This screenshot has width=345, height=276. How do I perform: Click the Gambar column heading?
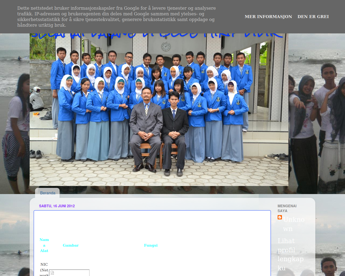(x=71, y=245)
